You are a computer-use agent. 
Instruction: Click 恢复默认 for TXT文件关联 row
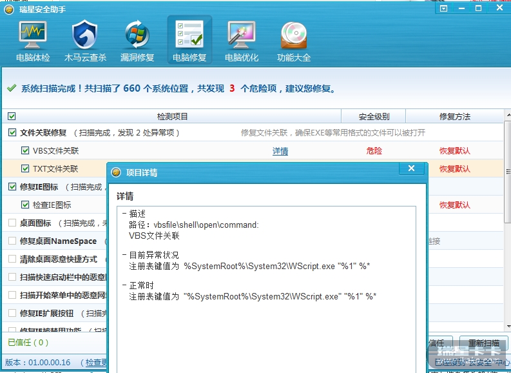pyautogui.click(x=455, y=168)
